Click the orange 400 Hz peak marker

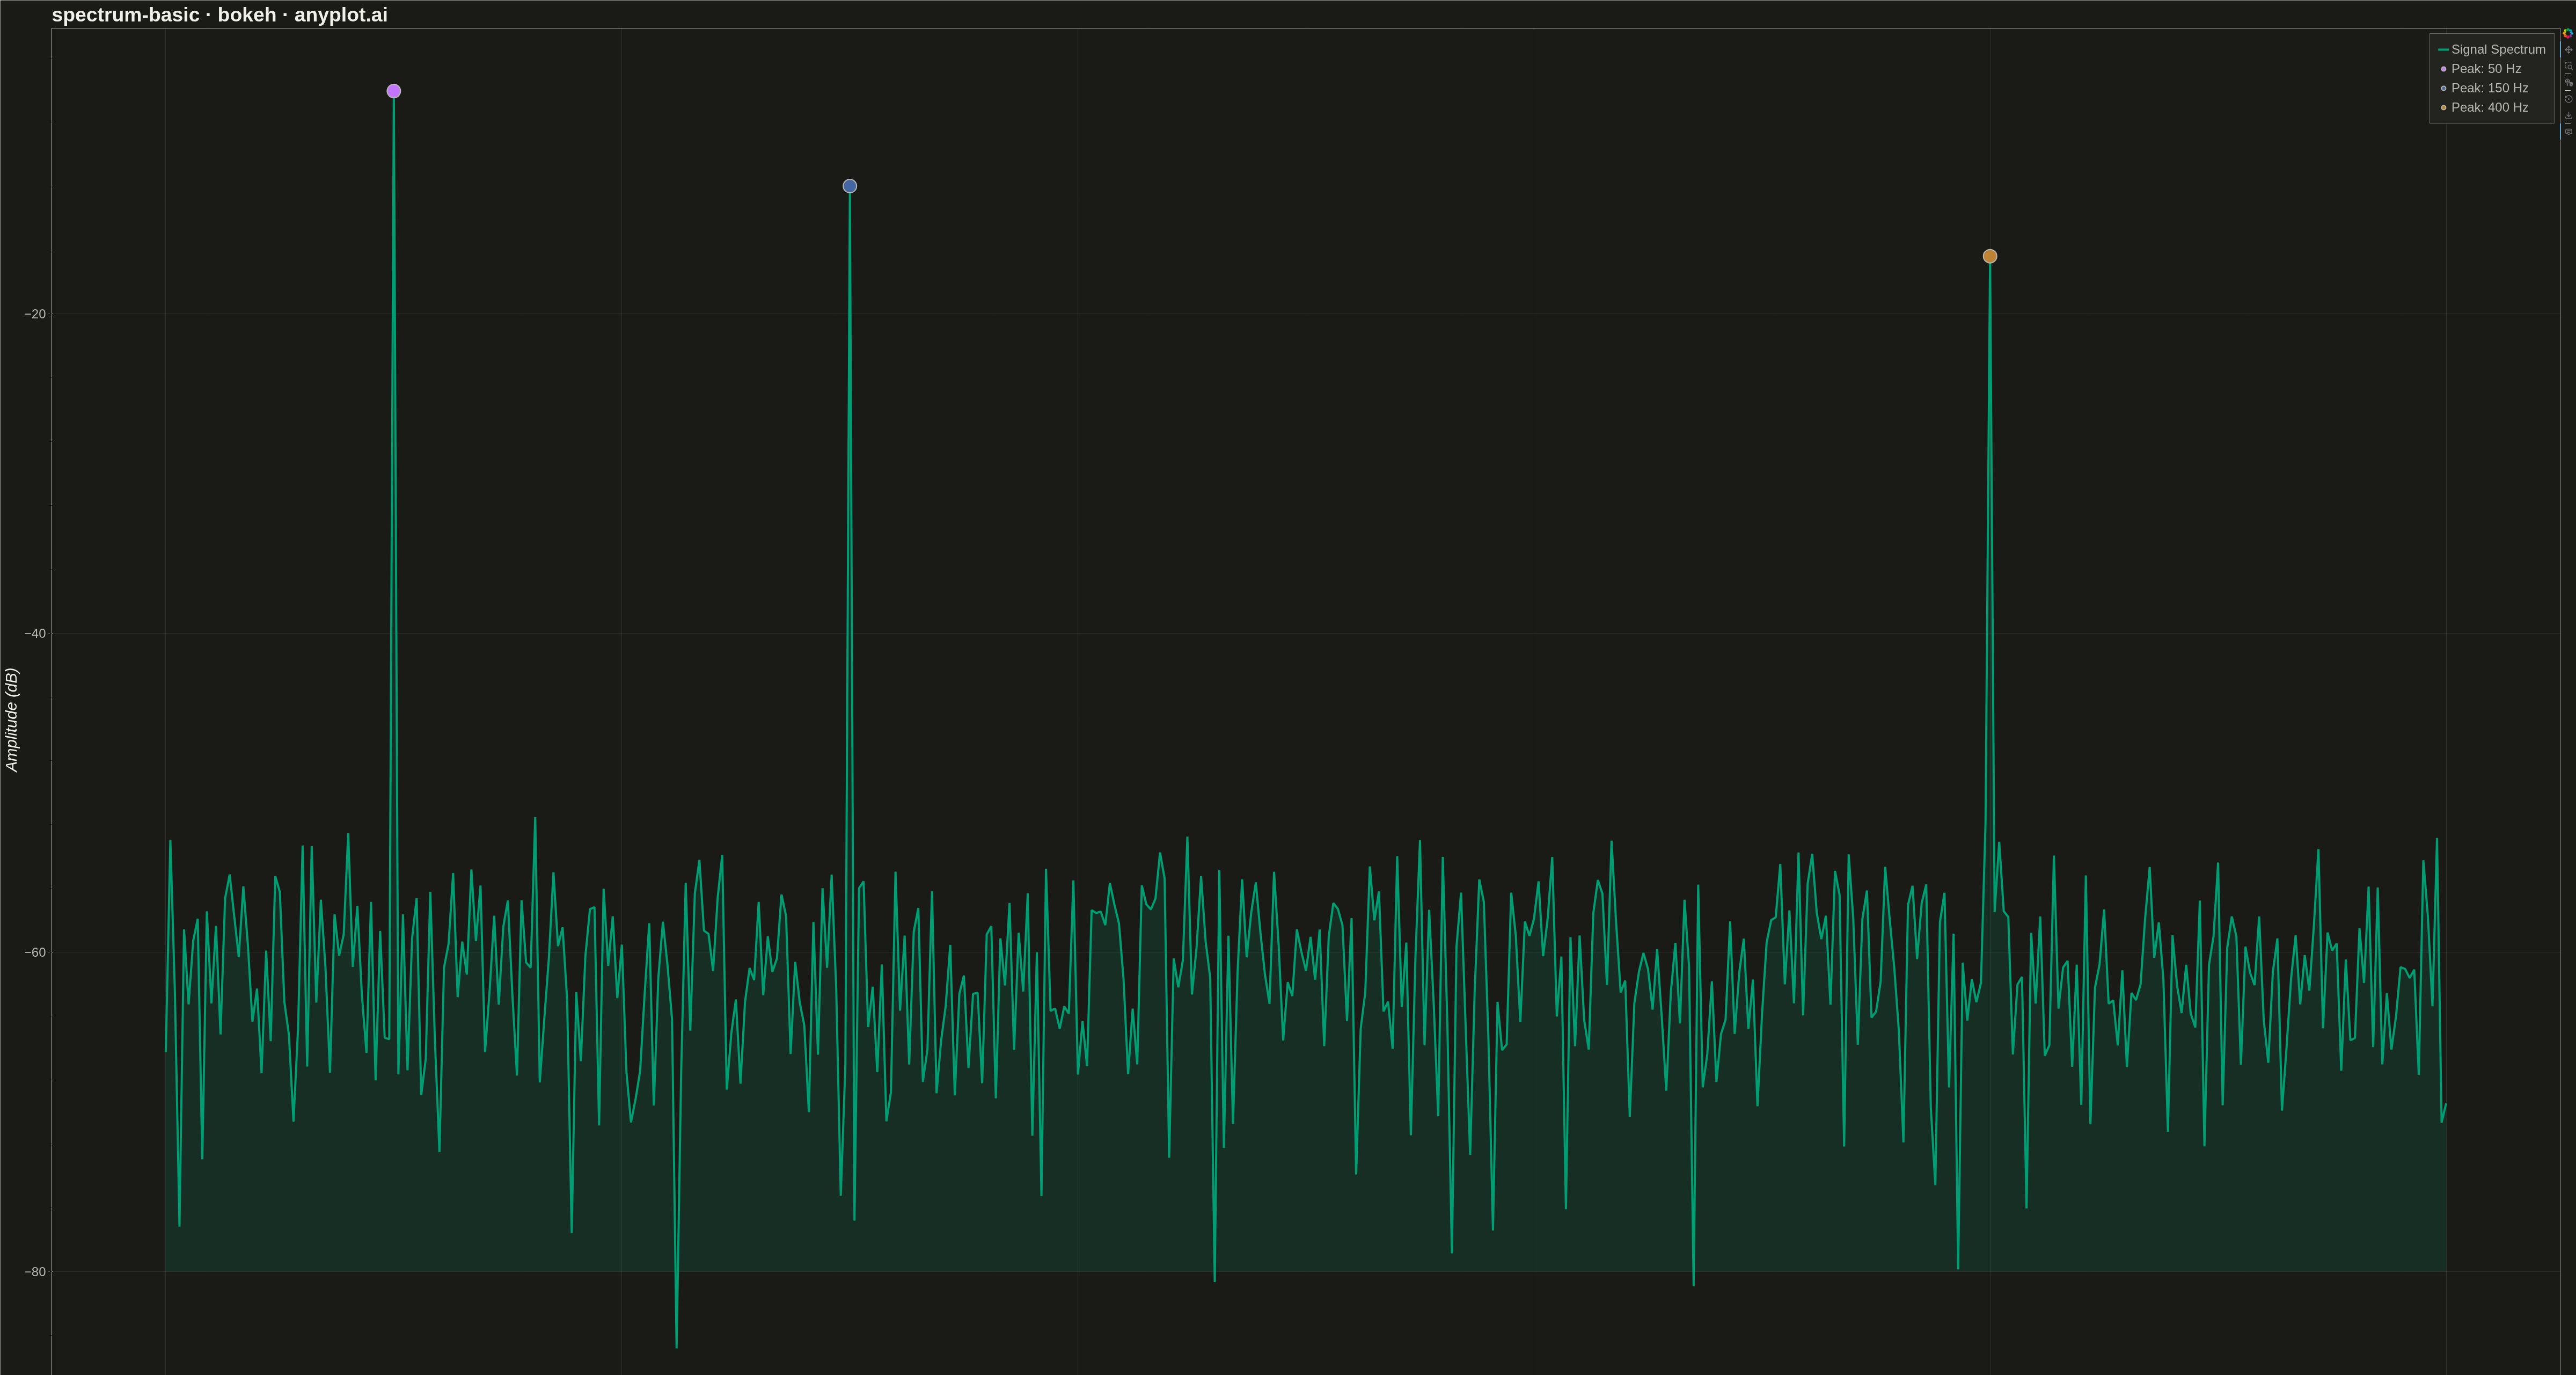tap(1990, 256)
